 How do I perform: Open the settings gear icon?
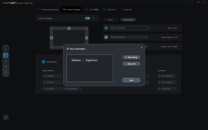pos(6,117)
